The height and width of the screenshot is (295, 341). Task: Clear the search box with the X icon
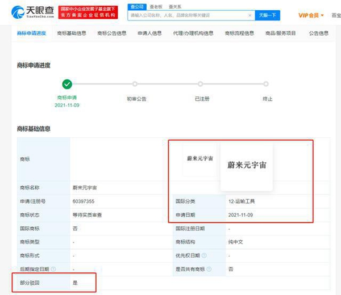point(250,15)
